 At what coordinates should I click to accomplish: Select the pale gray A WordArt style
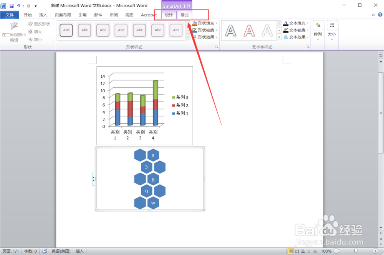[x=267, y=31]
